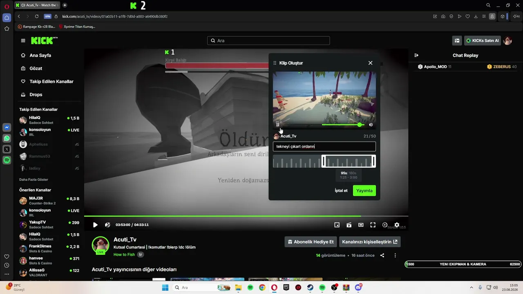
Task: Focus the Kick search box
Action: [x=268, y=40]
